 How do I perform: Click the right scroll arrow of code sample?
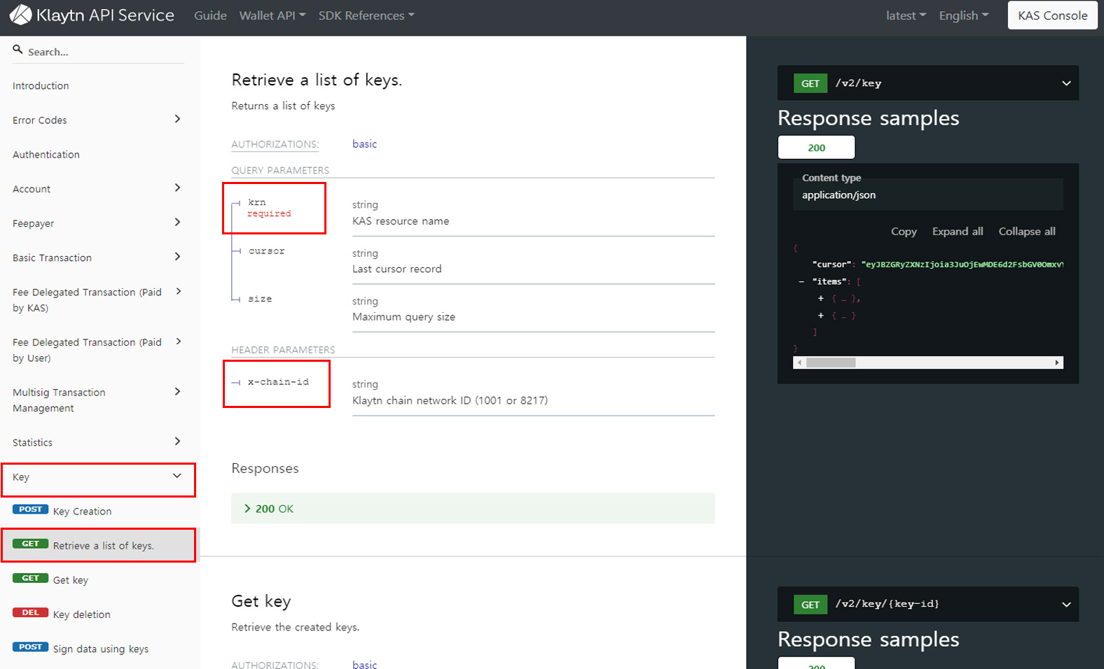tap(1057, 362)
